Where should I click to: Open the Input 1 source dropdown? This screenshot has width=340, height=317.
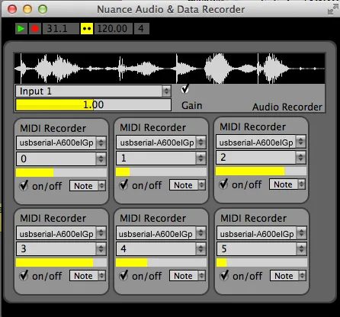[93, 91]
